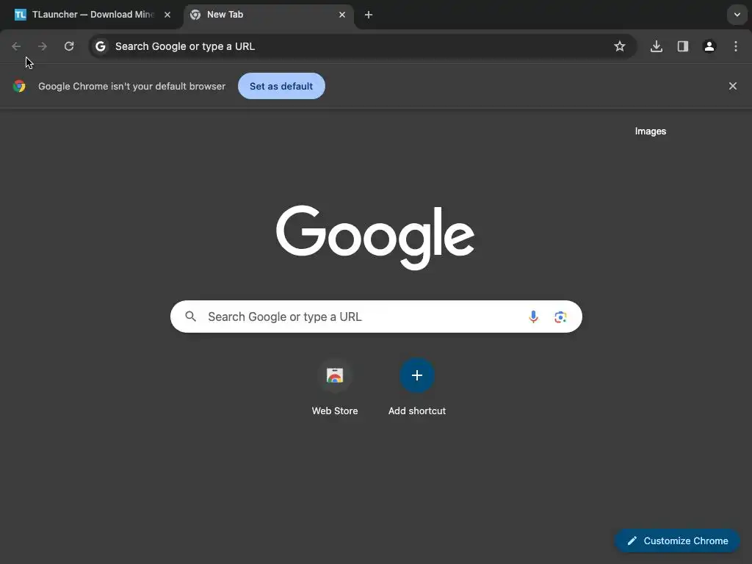Dismiss the default browser infobar
This screenshot has height=564, width=752.
733,87
